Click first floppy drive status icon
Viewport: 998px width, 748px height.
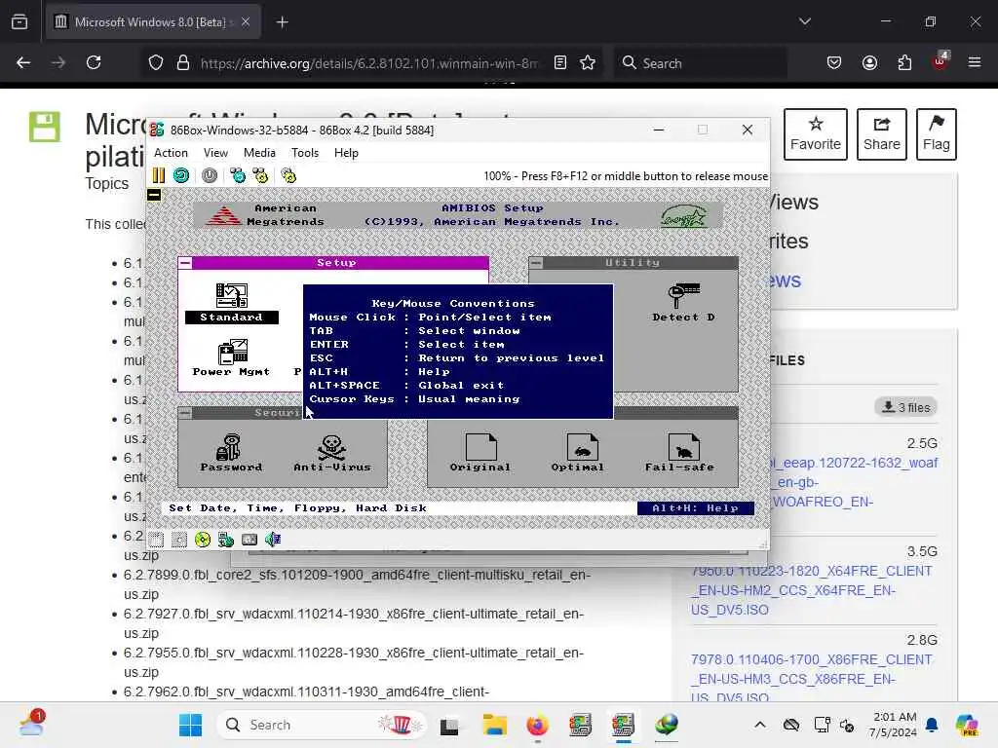pos(157,540)
